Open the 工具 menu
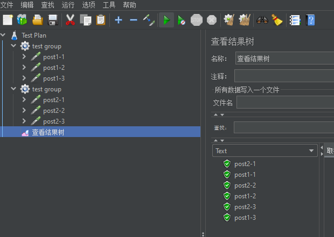Screen dimensions: 334x237 coord(109,5)
